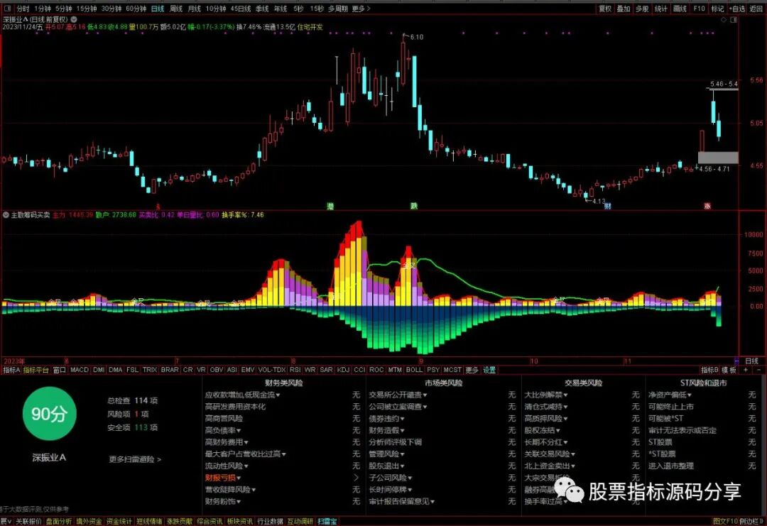Expand 侧边栏 sidebar at bottom right

click(751, 522)
